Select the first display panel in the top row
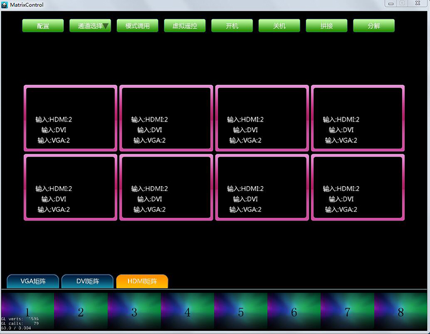This screenshot has width=430, height=334. click(x=70, y=118)
